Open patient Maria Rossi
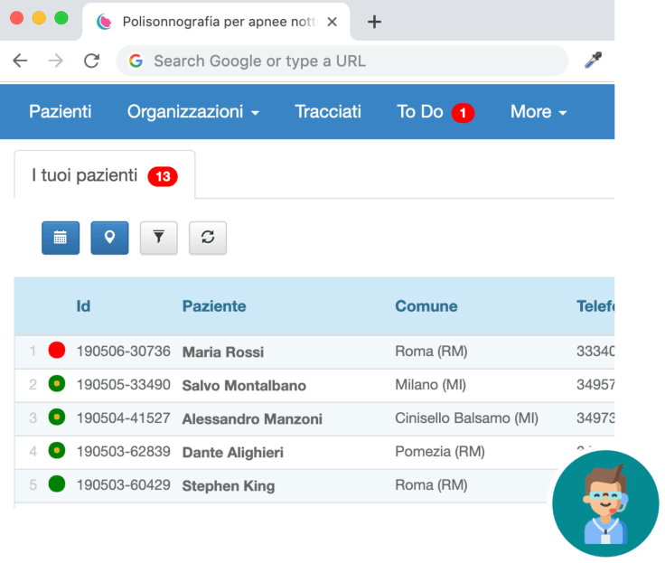Viewport: 665px width, 563px height. point(223,352)
